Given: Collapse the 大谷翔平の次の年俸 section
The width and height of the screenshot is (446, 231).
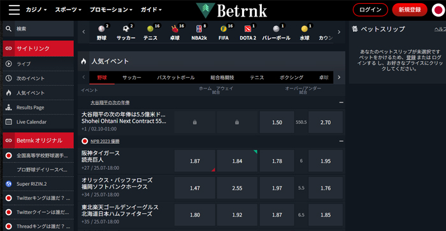Looking at the screenshot, I should [341, 102].
